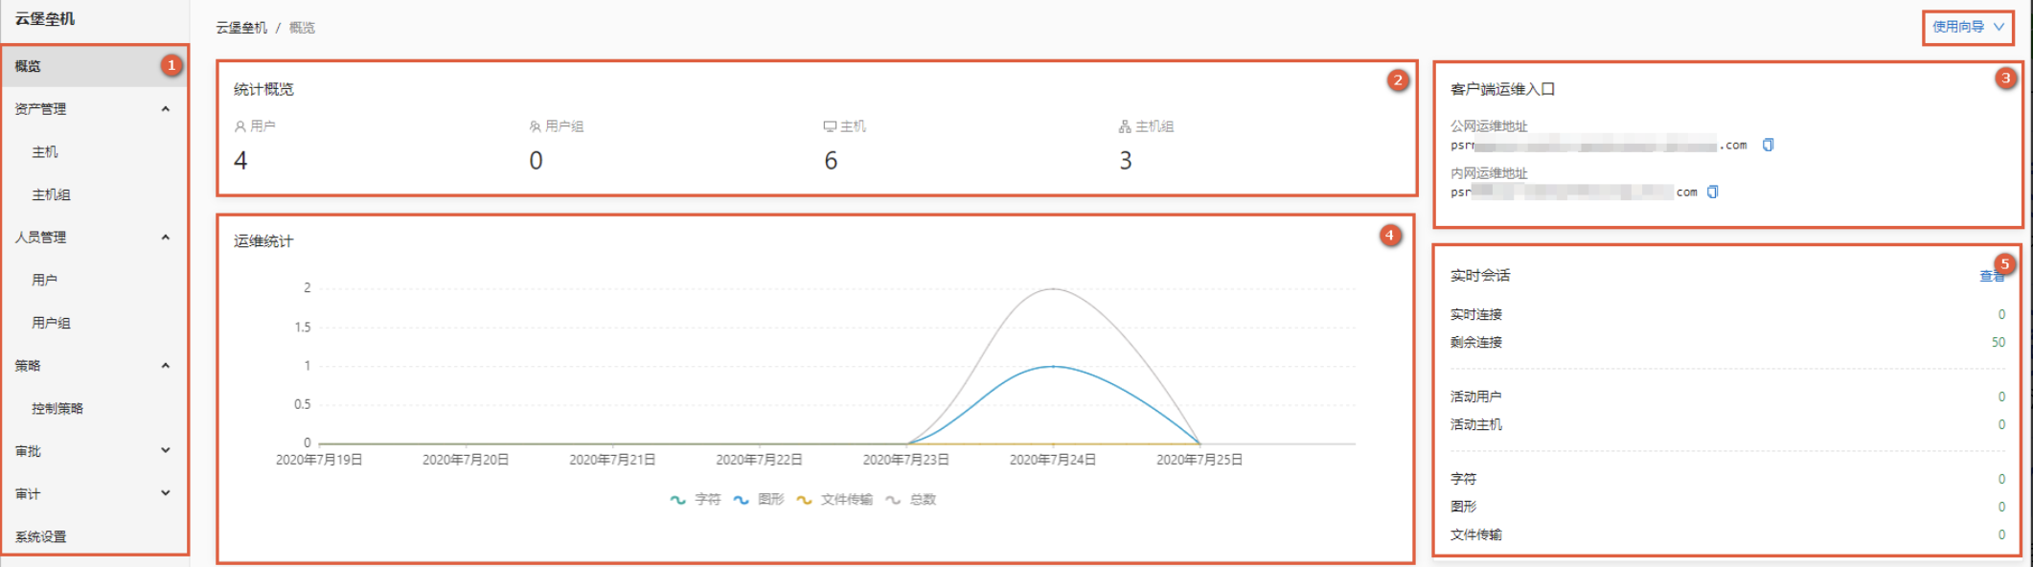Click the 用户 (user) icon in statistics overview
Image resolution: width=2033 pixels, height=567 pixels.
pos(240,126)
